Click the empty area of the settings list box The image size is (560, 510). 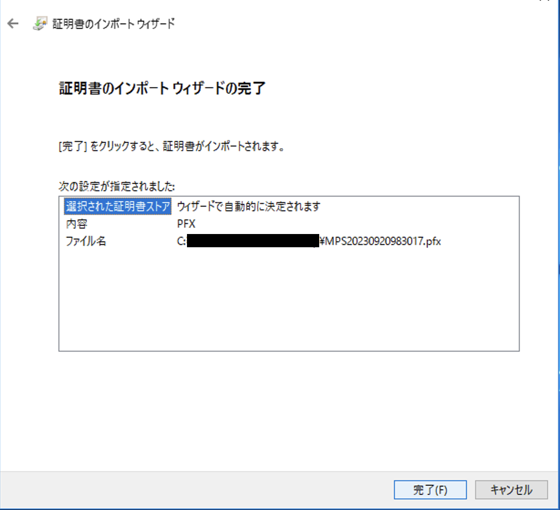pos(289,301)
